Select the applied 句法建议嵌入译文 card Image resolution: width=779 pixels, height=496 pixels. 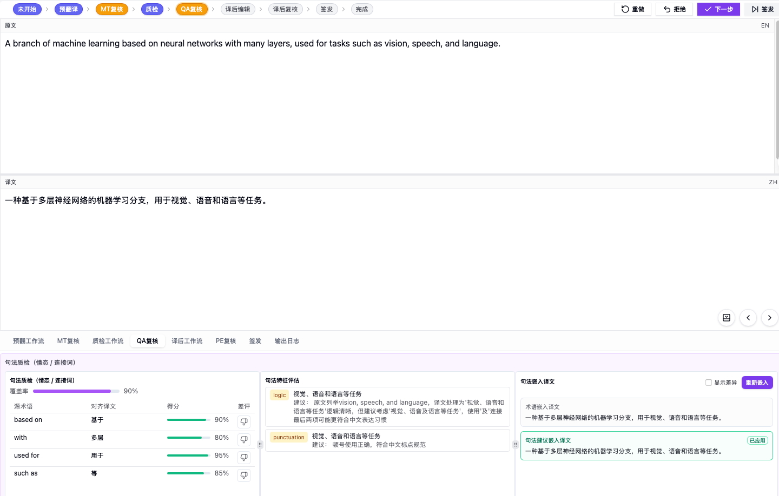(646, 446)
